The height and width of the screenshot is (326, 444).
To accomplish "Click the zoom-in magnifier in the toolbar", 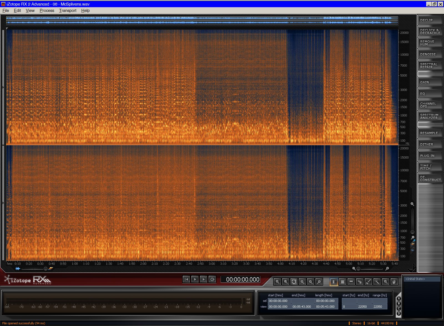I will [x=277, y=282].
